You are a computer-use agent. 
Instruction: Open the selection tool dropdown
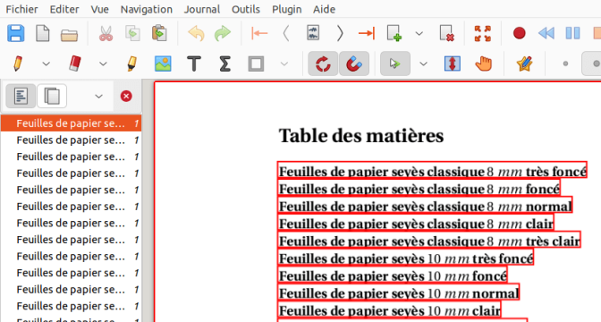(x=424, y=64)
